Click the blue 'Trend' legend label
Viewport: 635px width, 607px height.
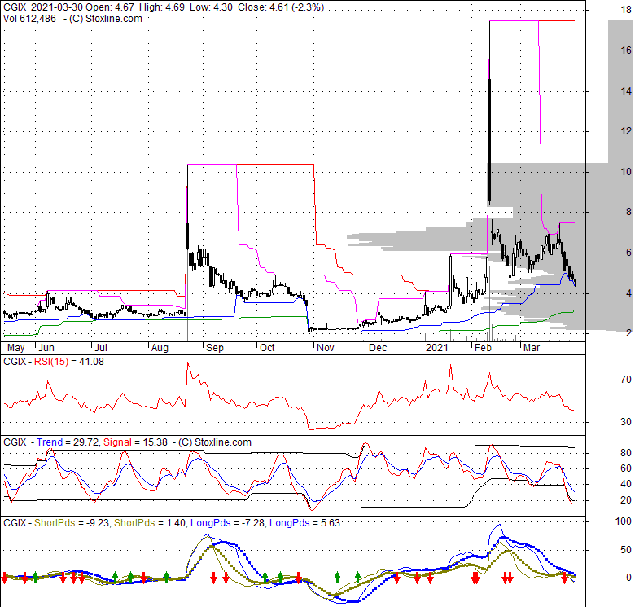point(50,442)
